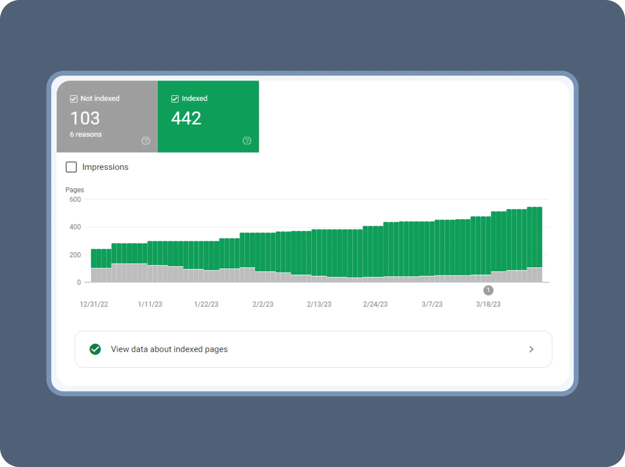Click the 1/11/23 date label
Screen dimensions: 625x467
coord(150,304)
